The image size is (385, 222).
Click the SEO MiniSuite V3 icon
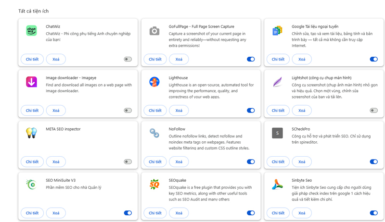31,184
